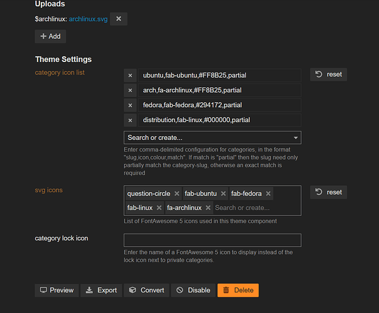This screenshot has width=379, height=313.
Task: Remove the question-circle tag
Action: (x=177, y=193)
